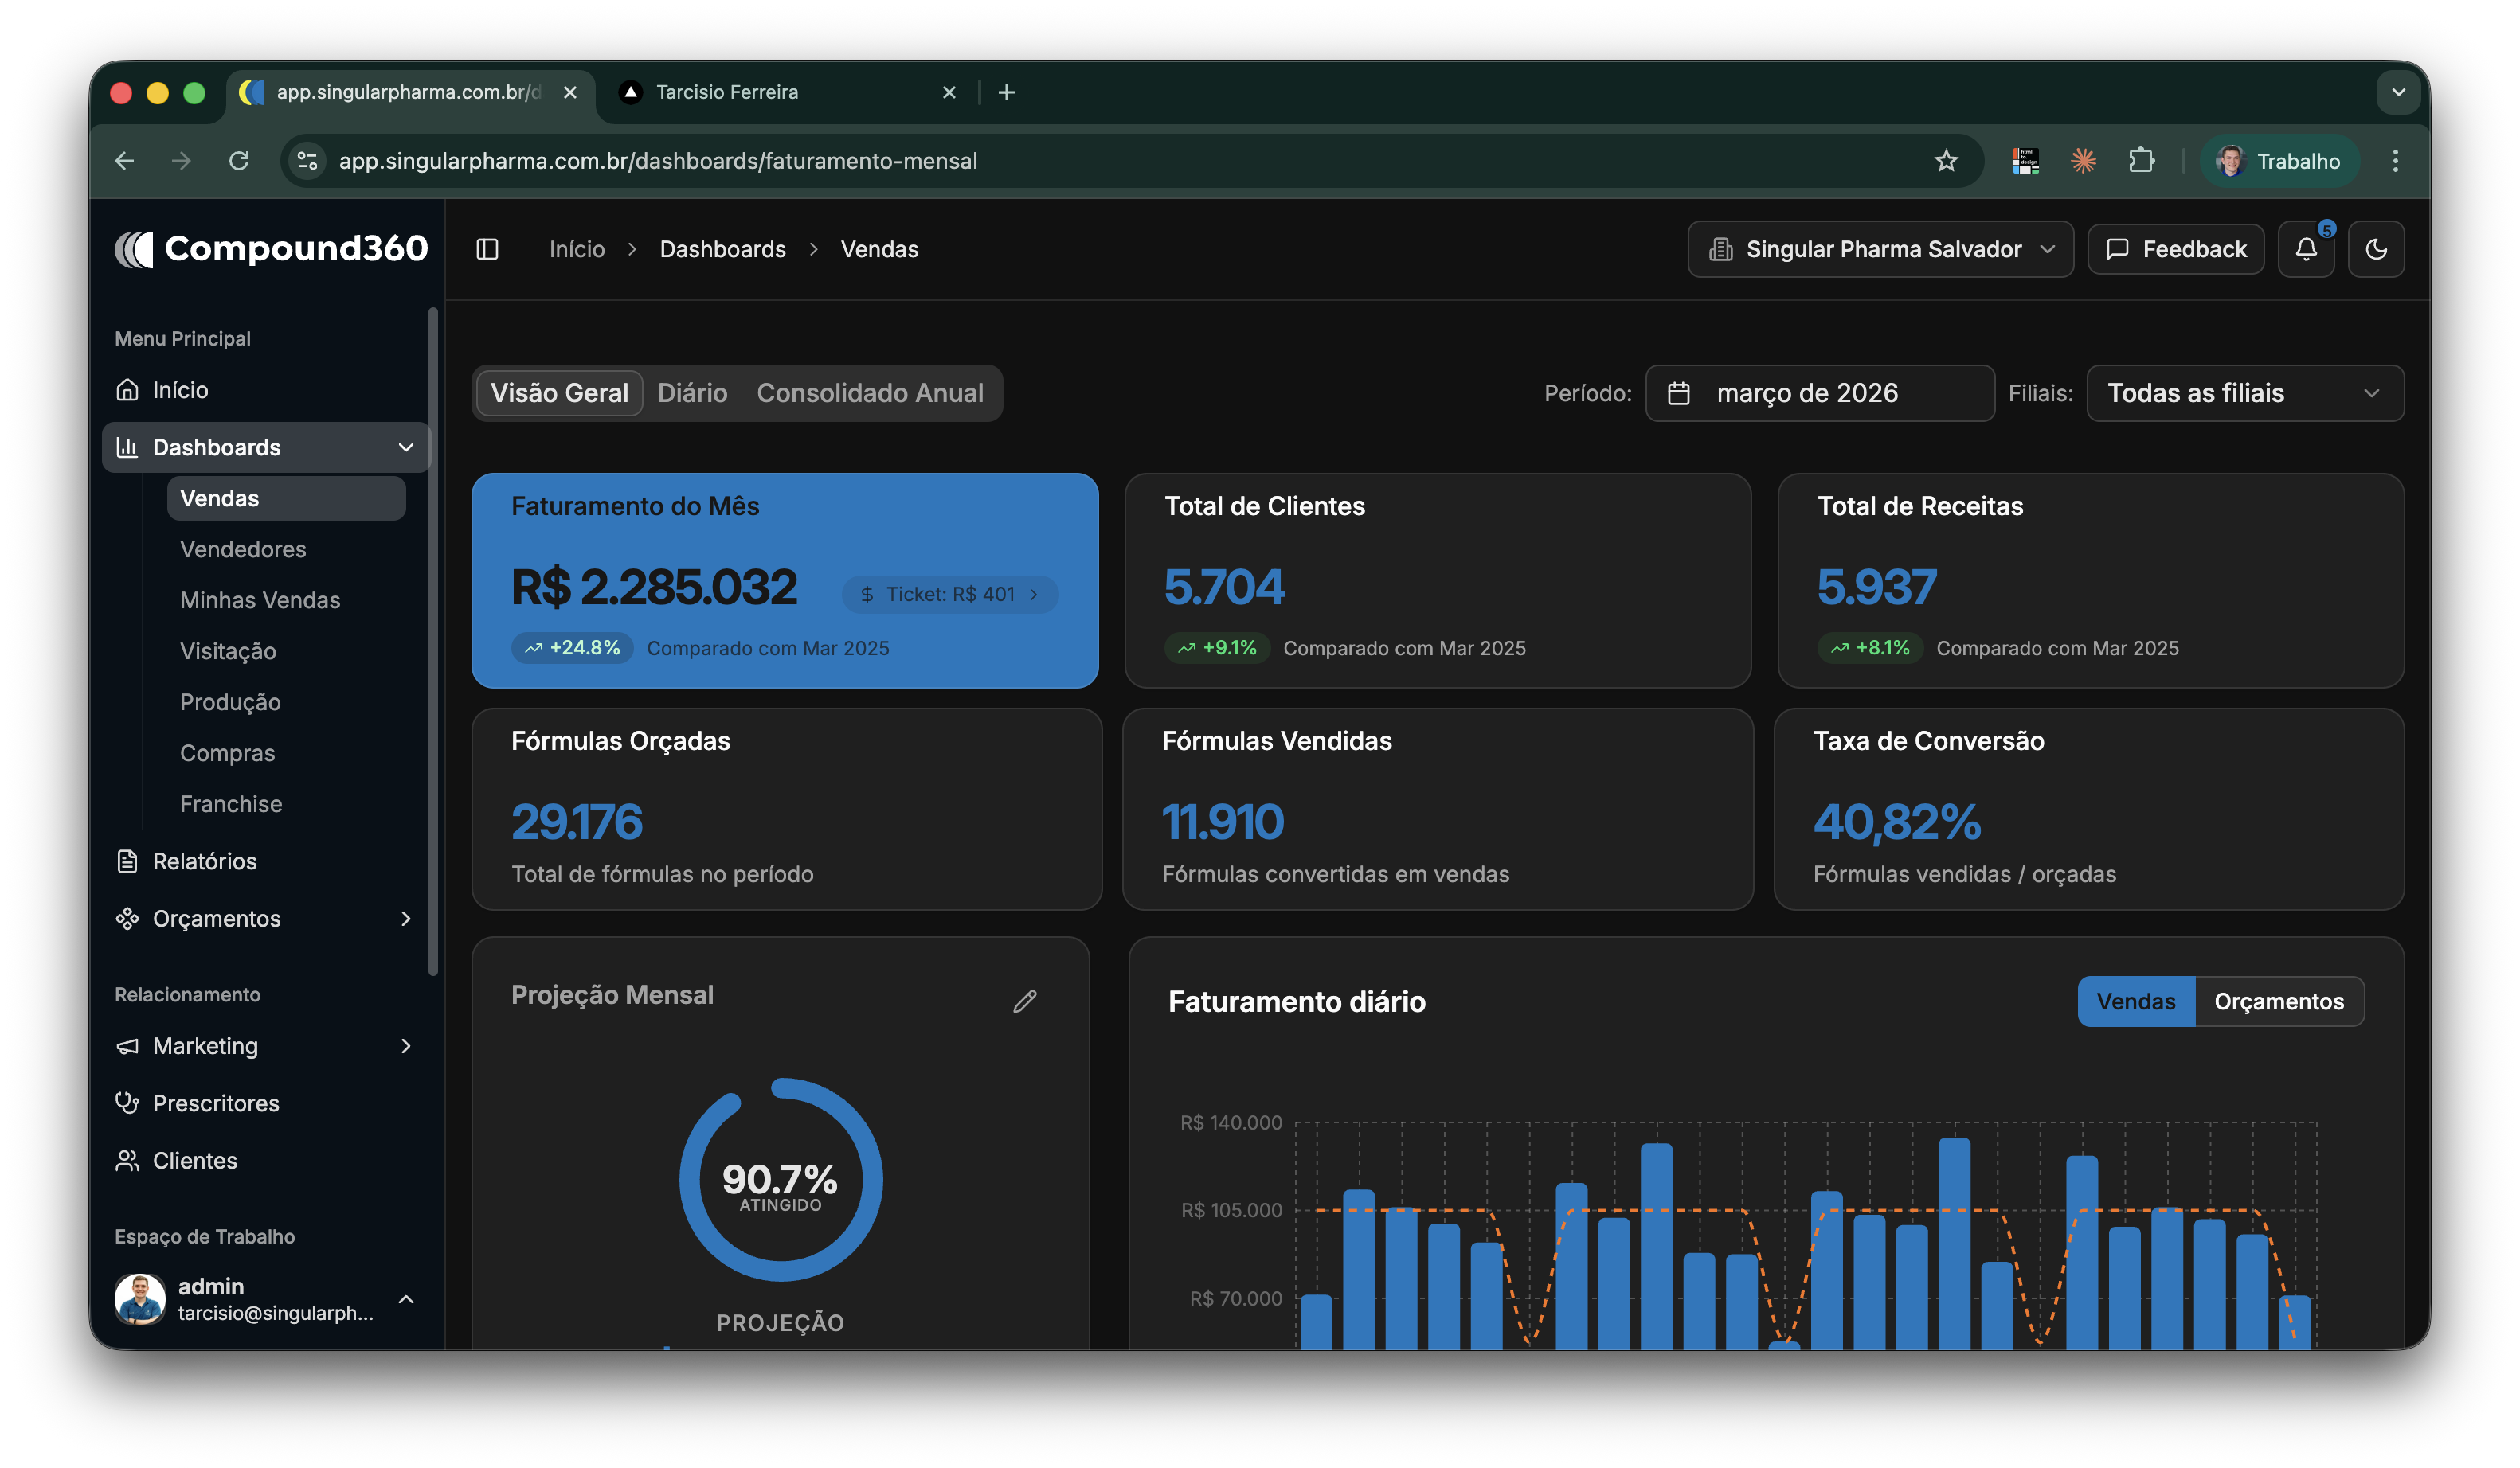
Task: Open the Consolidado Anual tab
Action: tap(869, 392)
